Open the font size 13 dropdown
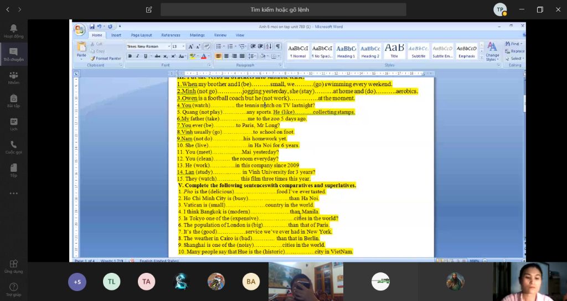The width and height of the screenshot is (567, 301). (183, 46)
